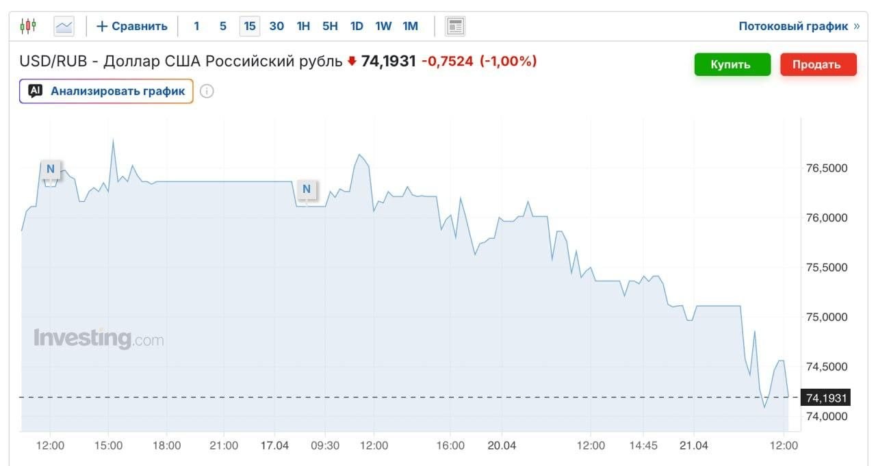876x466 pixels.
Task: Choose the 5H interval
Action: coord(330,27)
